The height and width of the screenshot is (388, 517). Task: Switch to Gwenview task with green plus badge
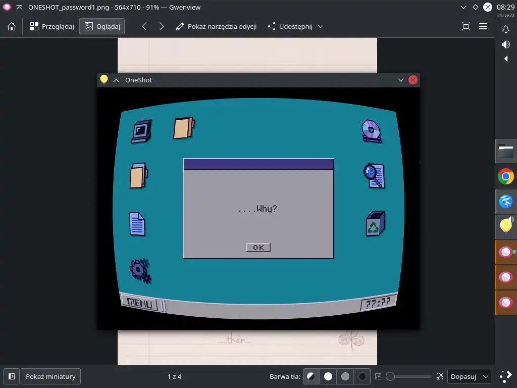point(506,252)
